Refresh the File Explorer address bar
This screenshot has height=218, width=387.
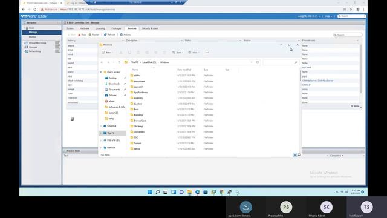(258, 62)
